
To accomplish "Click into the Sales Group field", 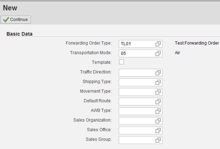I will pyautogui.click(x=141, y=140).
